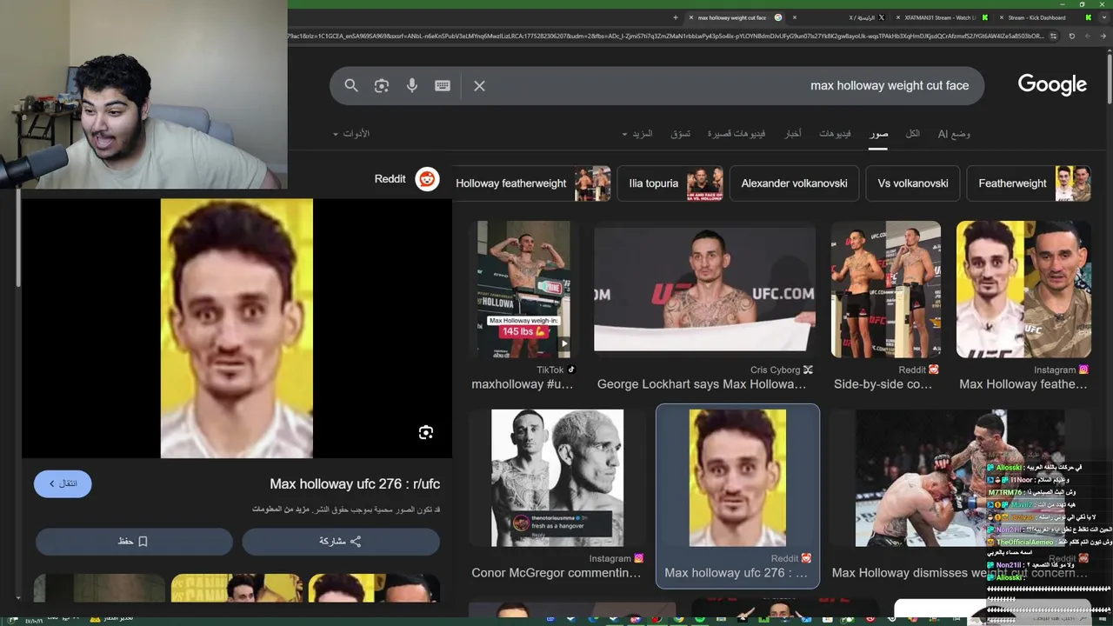
Task: Open the on-screen keyboard icon in search box
Action: coord(443,85)
